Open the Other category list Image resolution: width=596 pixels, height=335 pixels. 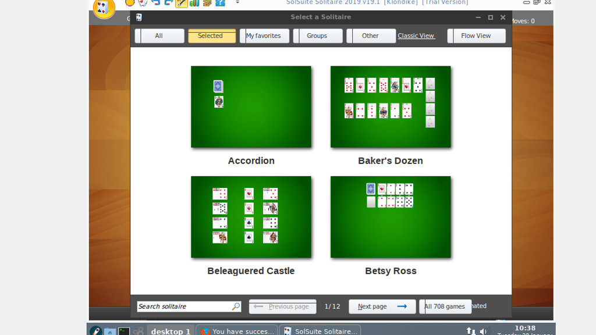[x=370, y=36]
